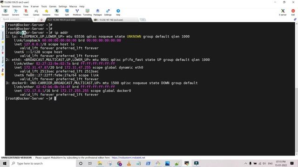This screenshot has height=167, width=298.
Task: Click the ENG language indicator
Action: click(x=270, y=163)
